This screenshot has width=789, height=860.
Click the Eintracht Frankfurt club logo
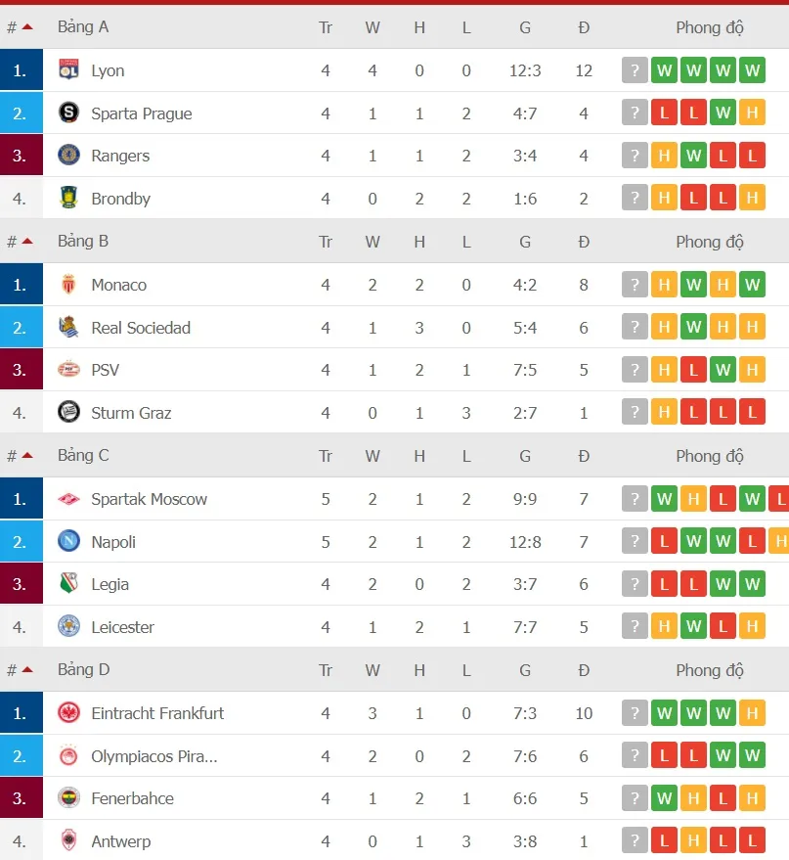click(68, 713)
